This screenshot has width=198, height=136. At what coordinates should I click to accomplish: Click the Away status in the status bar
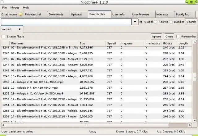93,132
